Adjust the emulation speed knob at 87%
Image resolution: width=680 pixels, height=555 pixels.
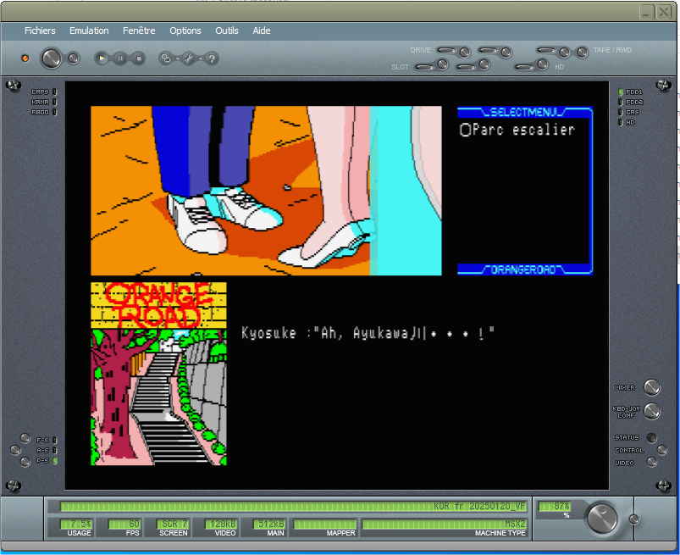(x=602, y=518)
